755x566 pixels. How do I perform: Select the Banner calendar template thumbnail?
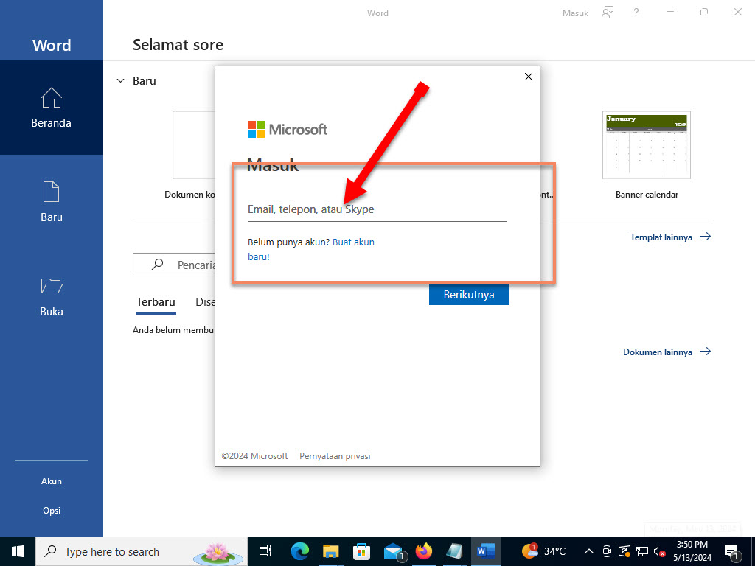point(647,145)
